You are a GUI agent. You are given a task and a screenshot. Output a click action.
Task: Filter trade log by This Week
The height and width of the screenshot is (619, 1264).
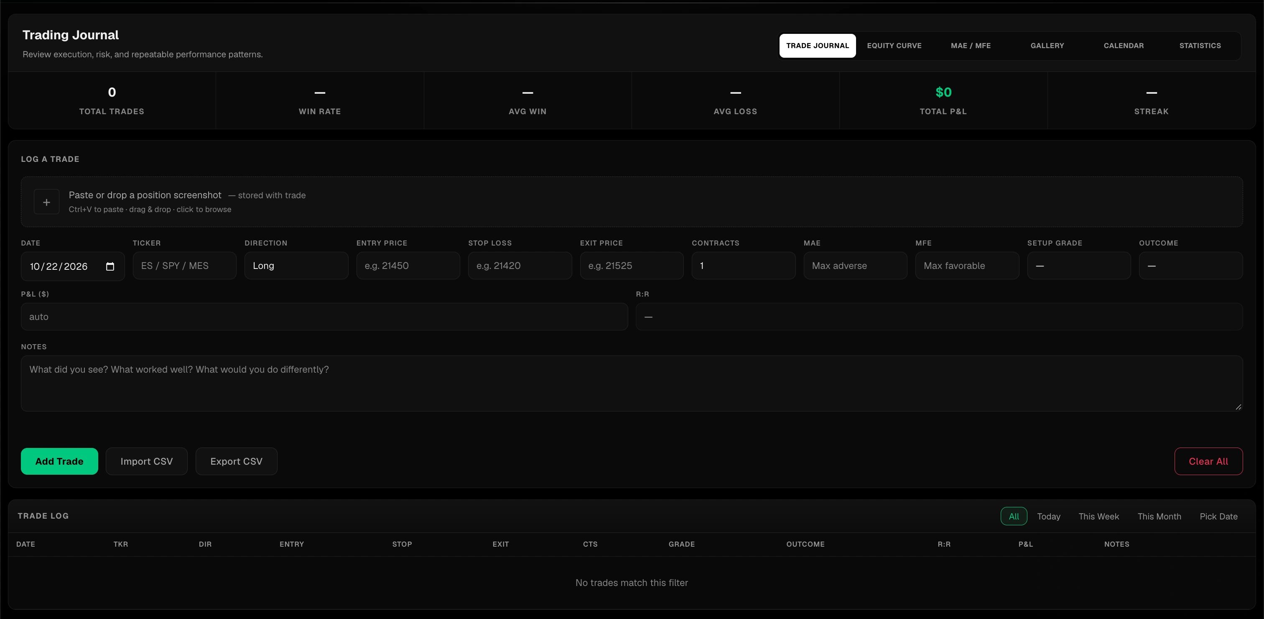[1098, 517]
